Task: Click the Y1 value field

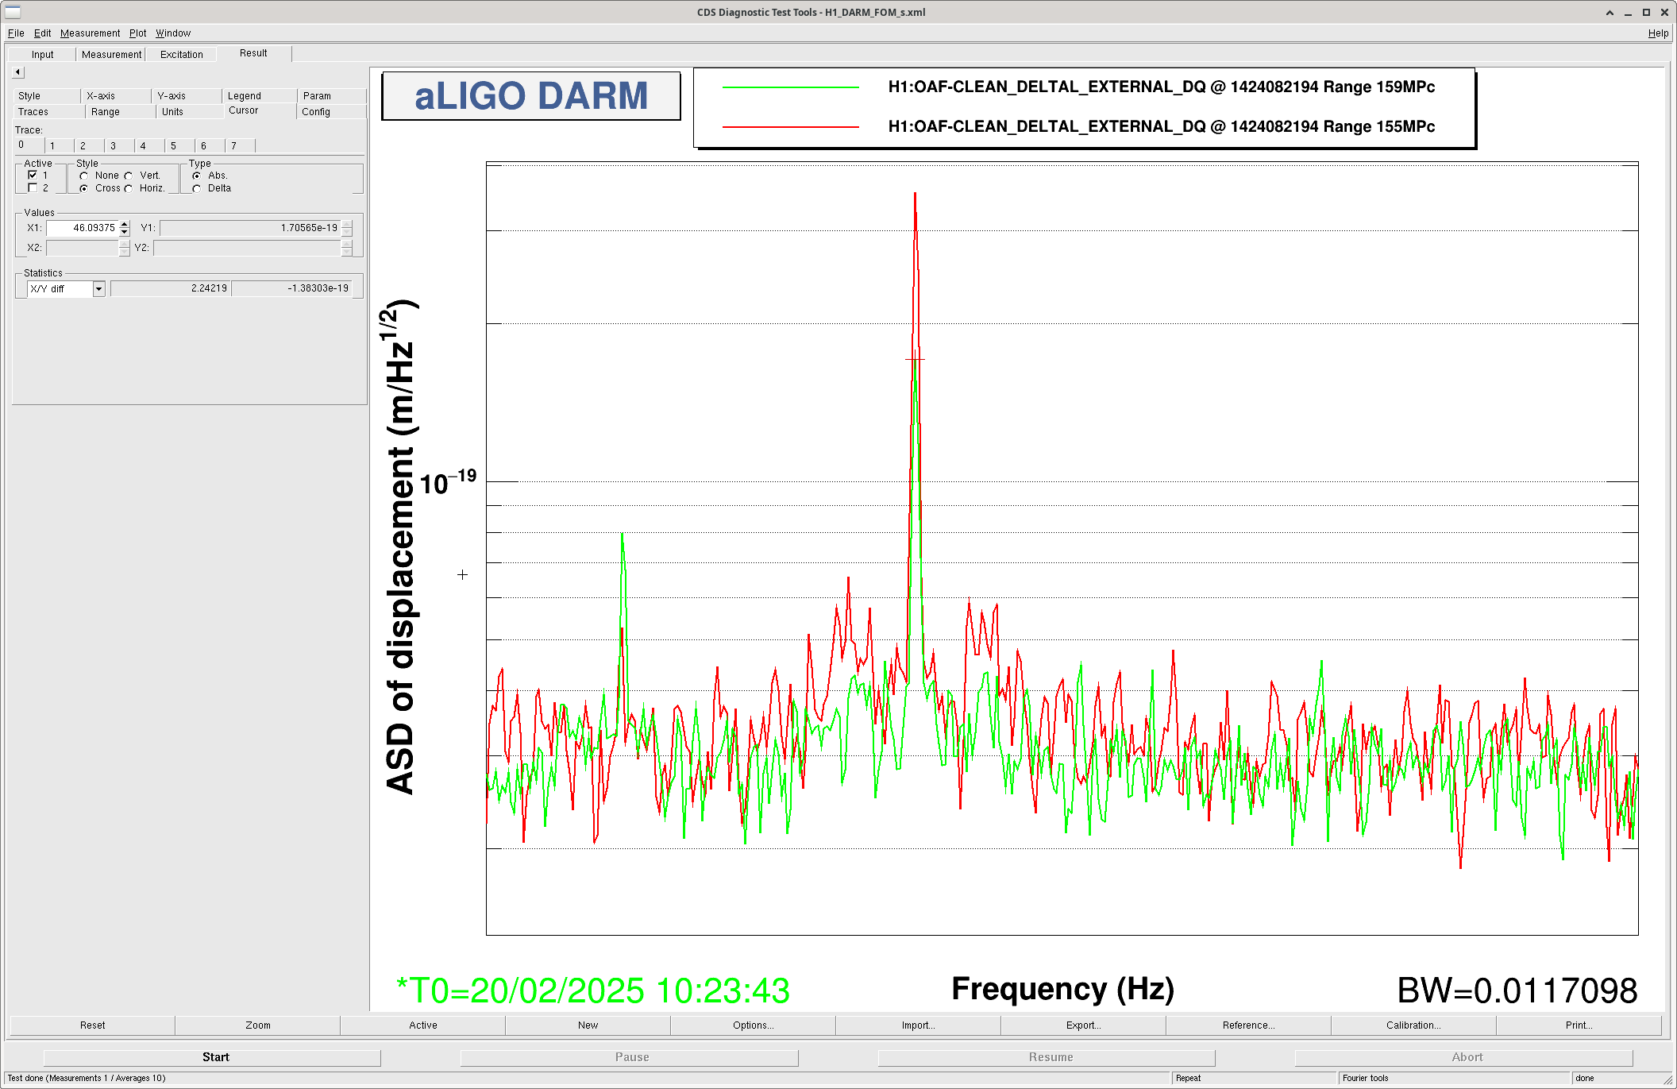Action: (250, 228)
